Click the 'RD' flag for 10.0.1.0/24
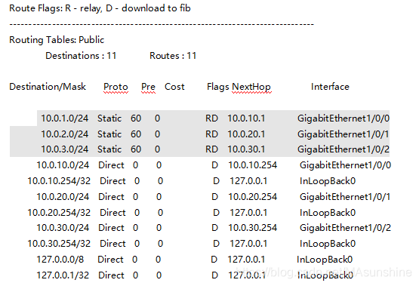Viewport: 419px width, 286px height. (x=211, y=118)
